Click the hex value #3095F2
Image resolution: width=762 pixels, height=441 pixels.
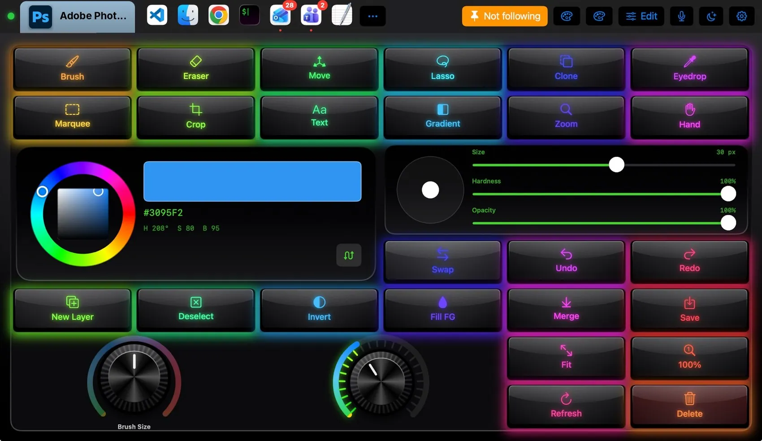pos(163,212)
